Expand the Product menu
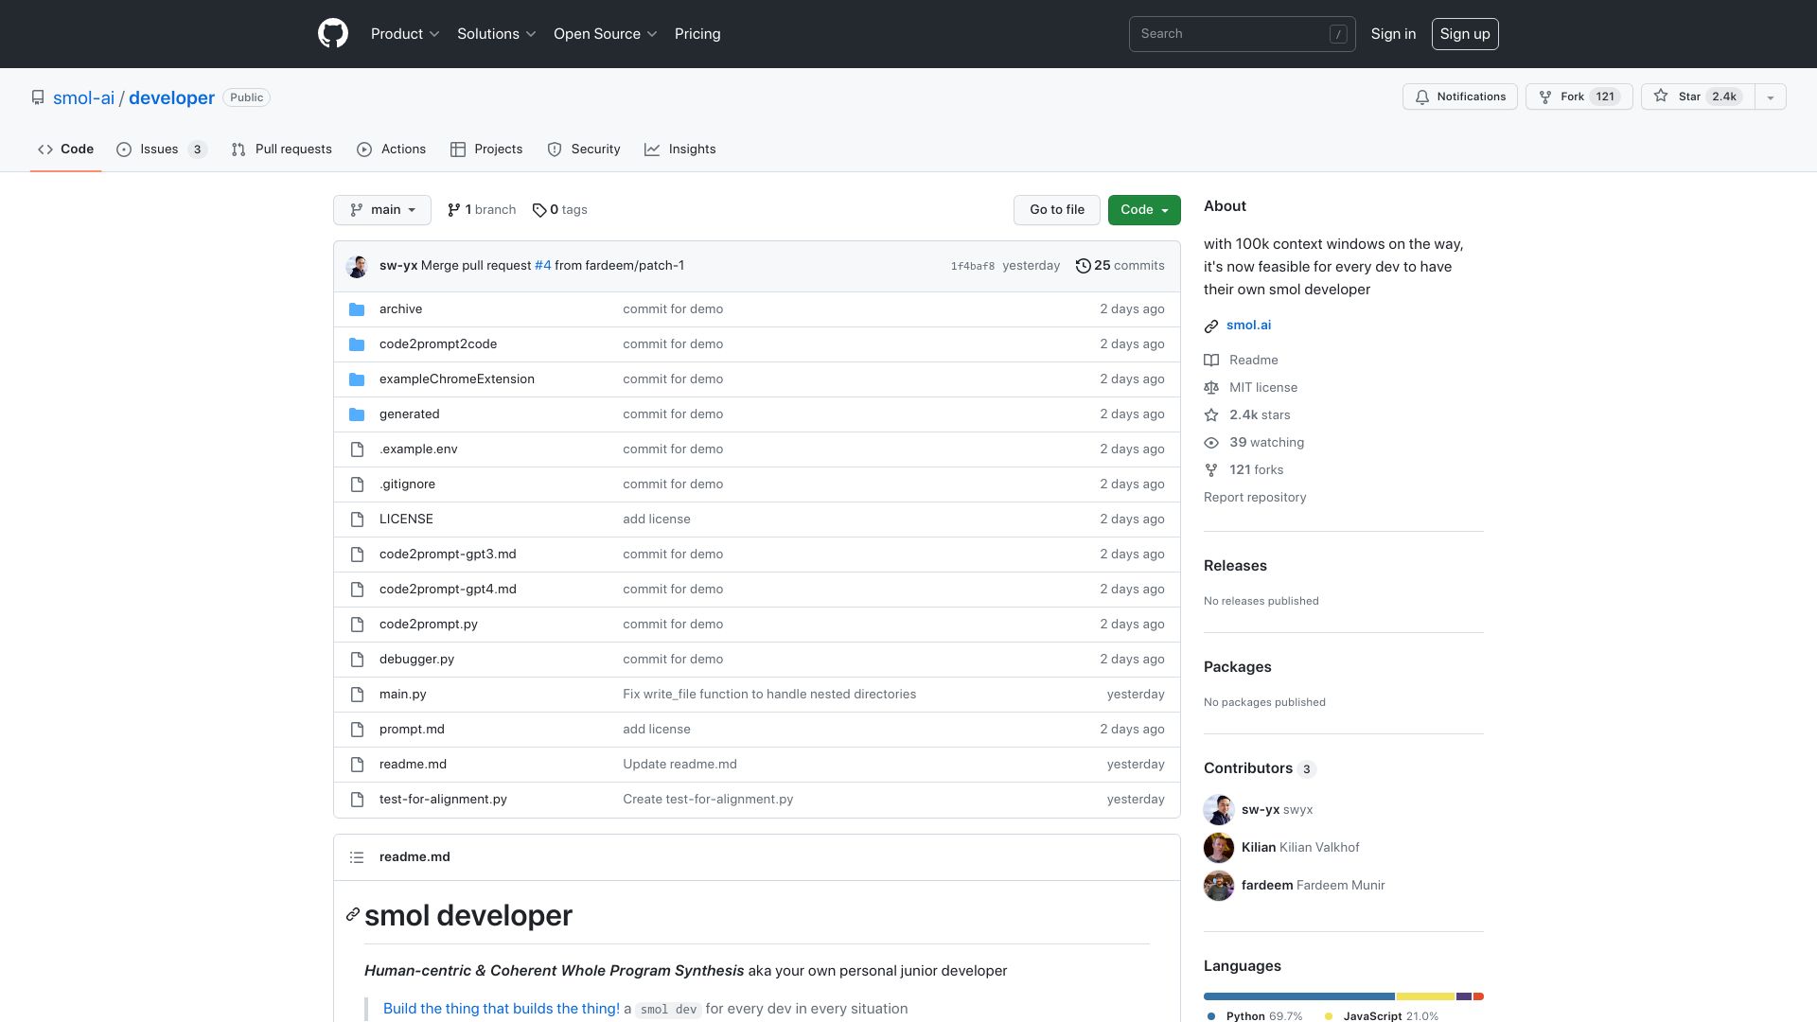This screenshot has width=1817, height=1022. click(405, 34)
